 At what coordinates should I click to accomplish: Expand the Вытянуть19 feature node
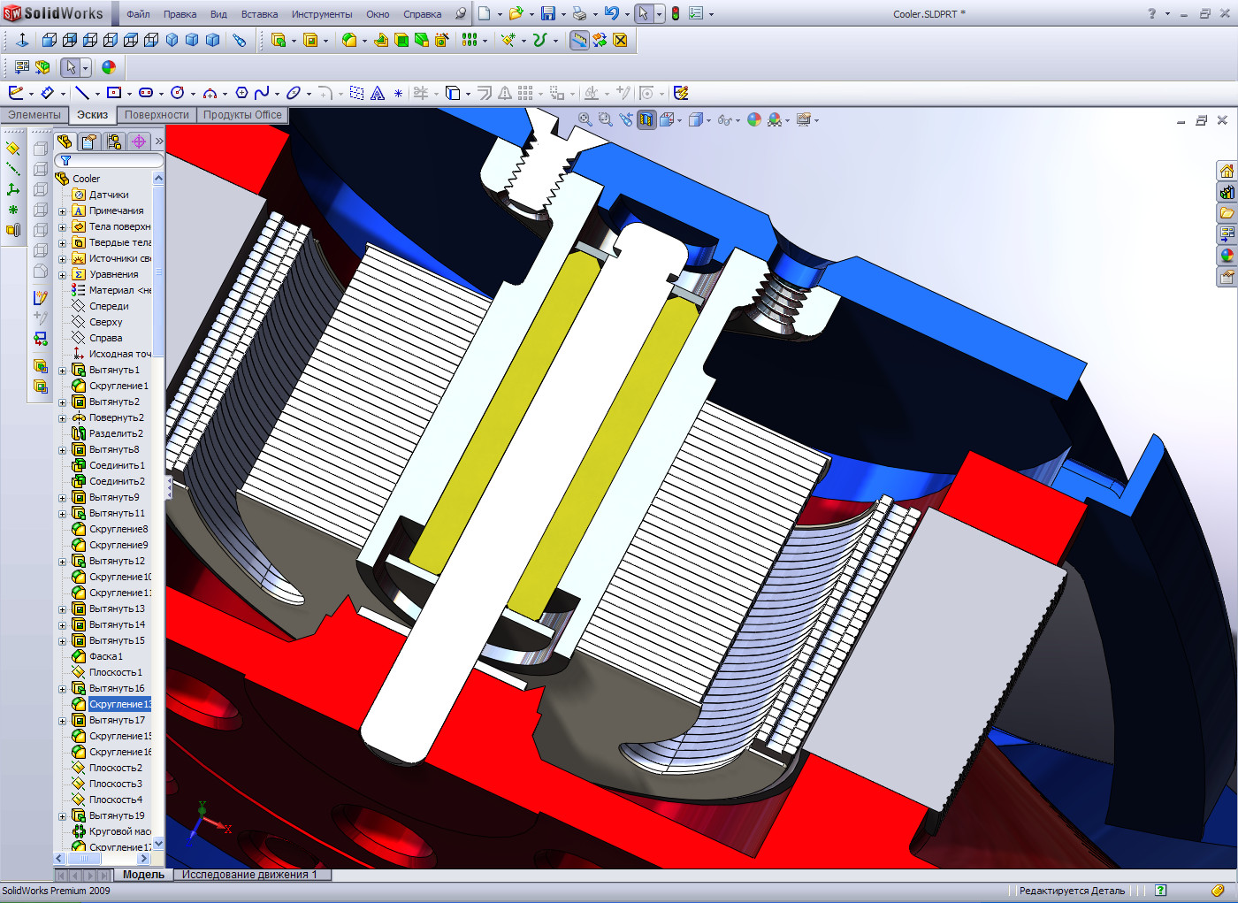[63, 816]
